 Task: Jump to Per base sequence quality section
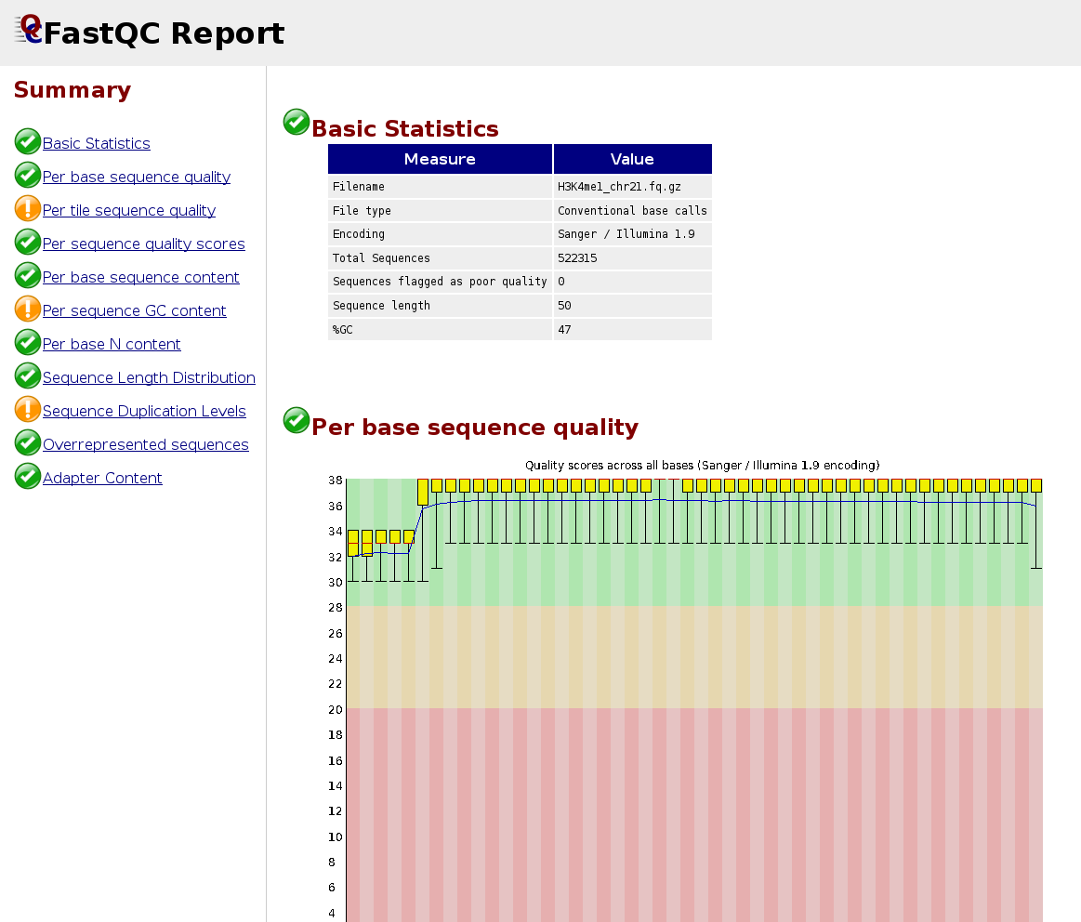point(137,177)
